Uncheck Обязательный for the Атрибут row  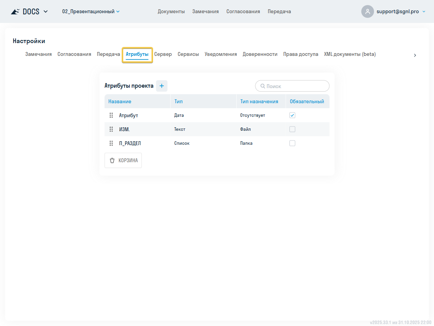[x=292, y=115]
